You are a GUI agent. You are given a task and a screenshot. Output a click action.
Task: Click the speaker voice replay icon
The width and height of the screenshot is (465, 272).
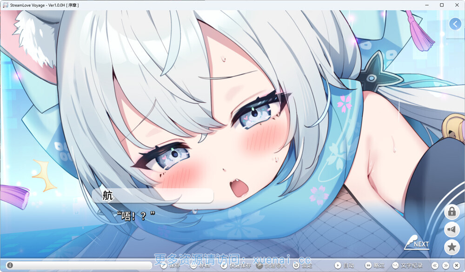(452, 230)
